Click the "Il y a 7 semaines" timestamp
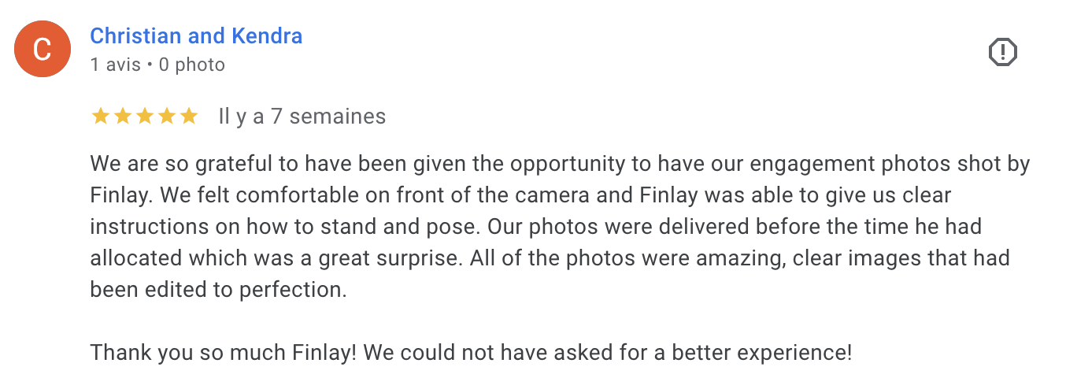 pyautogui.click(x=302, y=117)
